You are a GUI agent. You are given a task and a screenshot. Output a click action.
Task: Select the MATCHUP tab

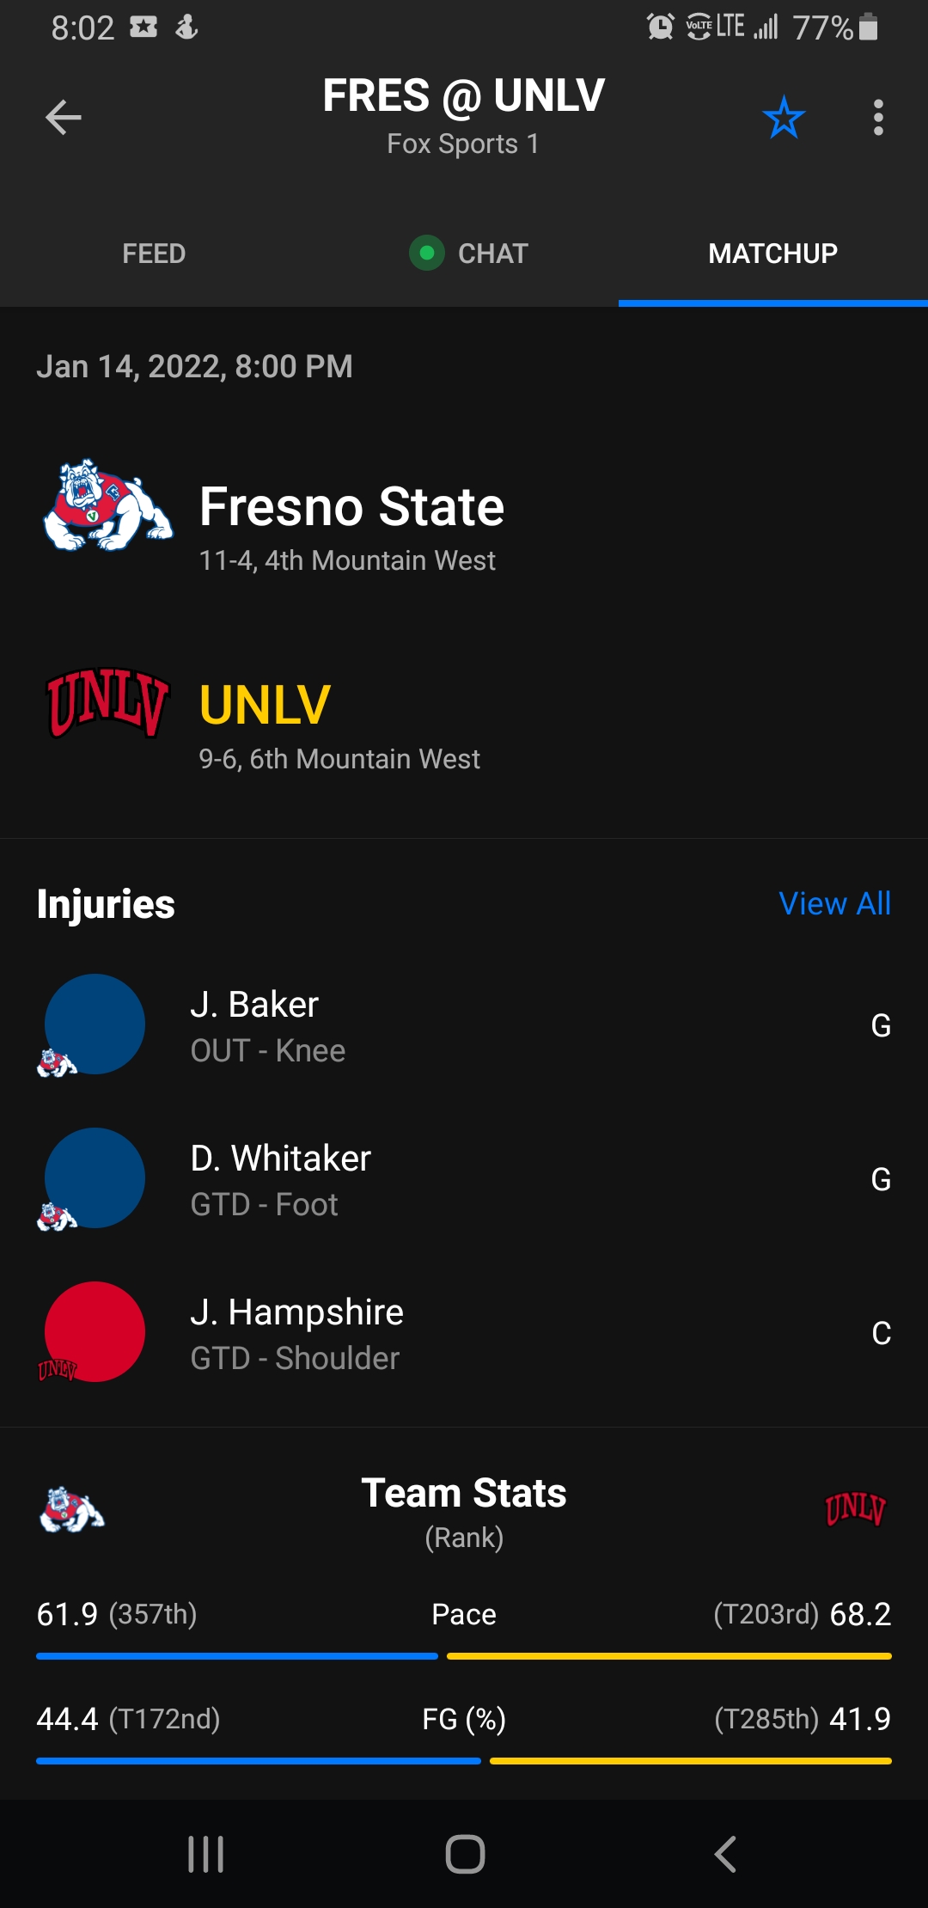click(772, 254)
